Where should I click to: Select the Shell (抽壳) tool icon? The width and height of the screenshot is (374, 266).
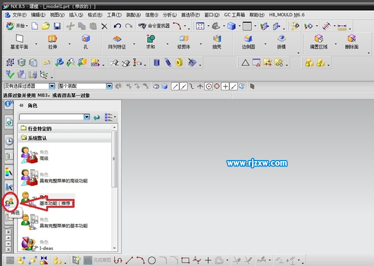[x=217, y=39]
